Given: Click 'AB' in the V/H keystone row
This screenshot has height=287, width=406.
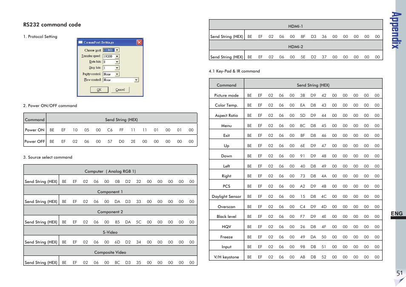Looking at the screenshot, I should (x=303, y=257).
